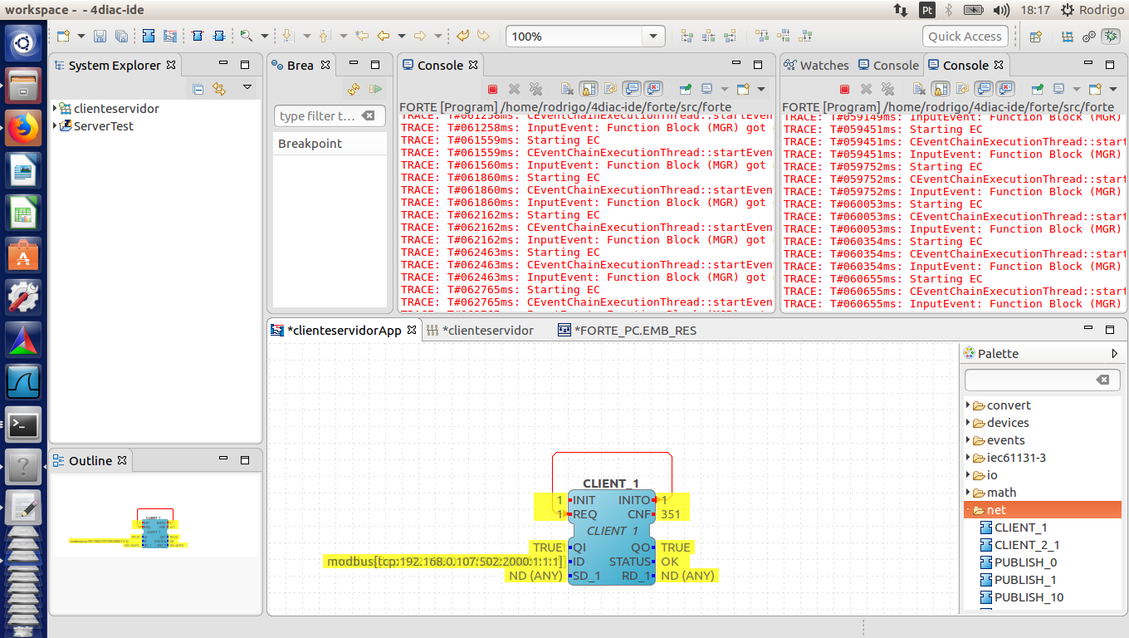1129x638 pixels.
Task: Click the Quick Access search field
Action: tap(965, 37)
